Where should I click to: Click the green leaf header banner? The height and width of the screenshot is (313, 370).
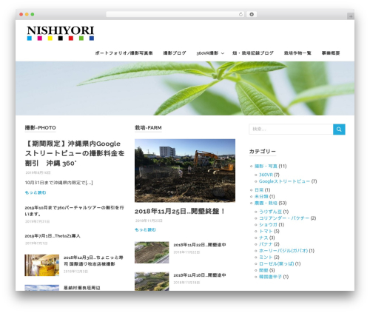pyautogui.click(x=185, y=88)
